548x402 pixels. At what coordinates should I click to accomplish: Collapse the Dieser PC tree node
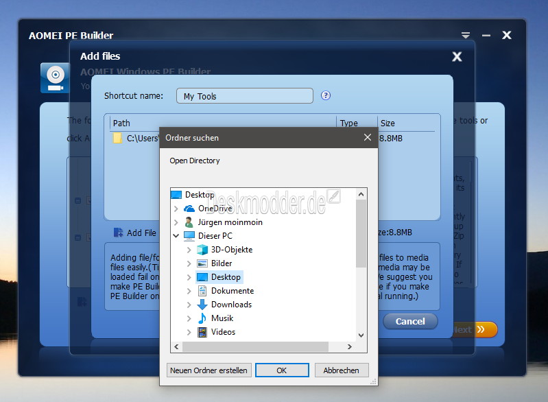[x=176, y=236]
